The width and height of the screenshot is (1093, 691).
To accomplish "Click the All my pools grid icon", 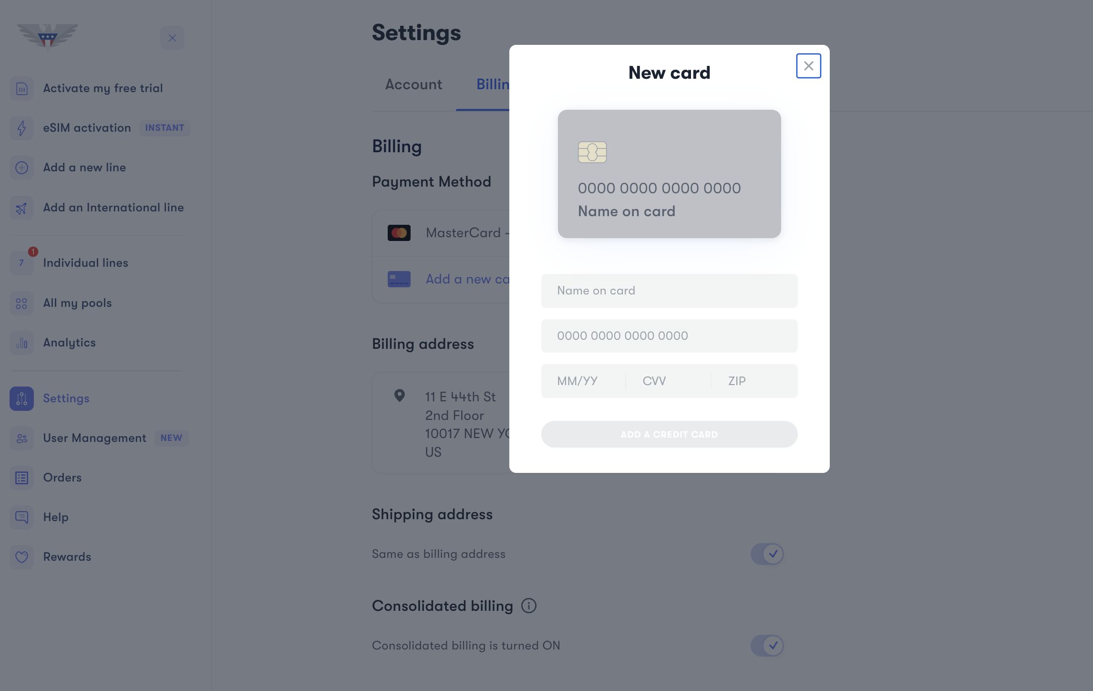I will (22, 304).
